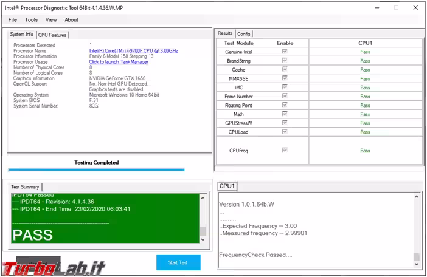Click Test Summary scrollbar down arrow

click(x=203, y=239)
